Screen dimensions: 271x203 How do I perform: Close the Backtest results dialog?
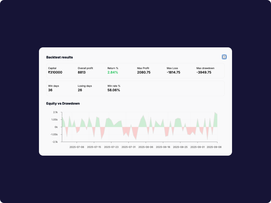pos(224,57)
